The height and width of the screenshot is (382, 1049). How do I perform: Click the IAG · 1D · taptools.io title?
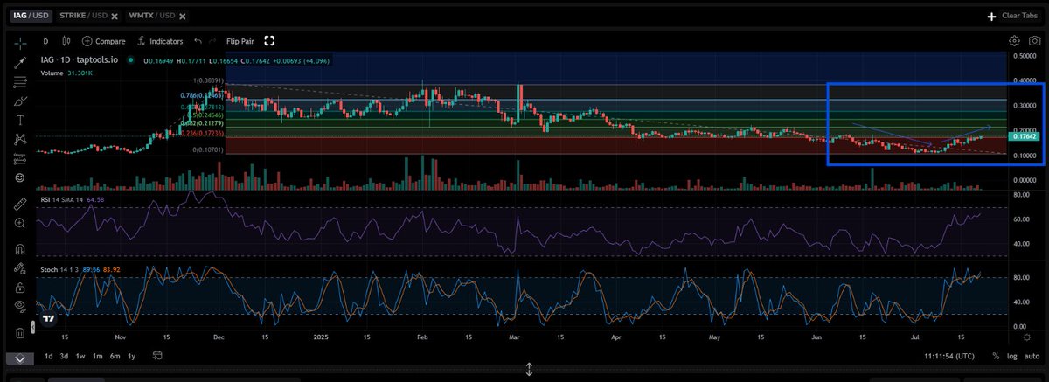80,59
